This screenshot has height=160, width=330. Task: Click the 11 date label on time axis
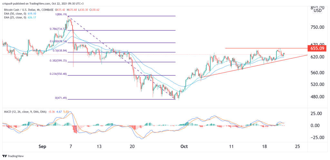[x=231, y=146]
